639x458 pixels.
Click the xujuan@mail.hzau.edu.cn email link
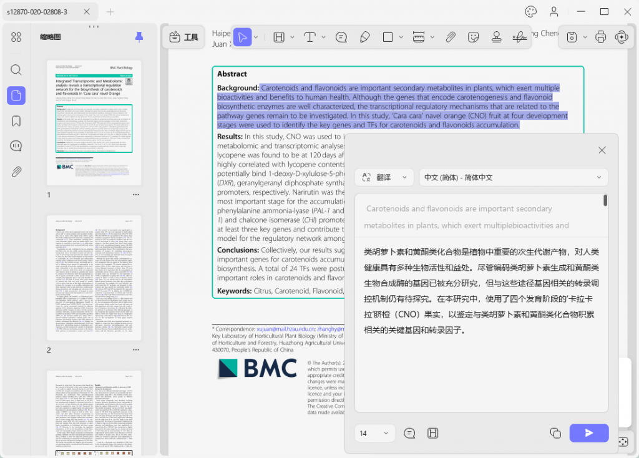[x=285, y=329]
